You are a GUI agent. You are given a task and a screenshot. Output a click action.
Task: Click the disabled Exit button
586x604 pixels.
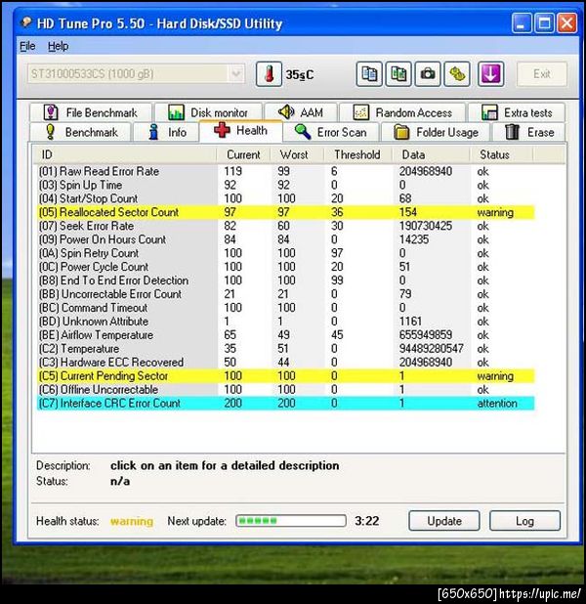[542, 74]
